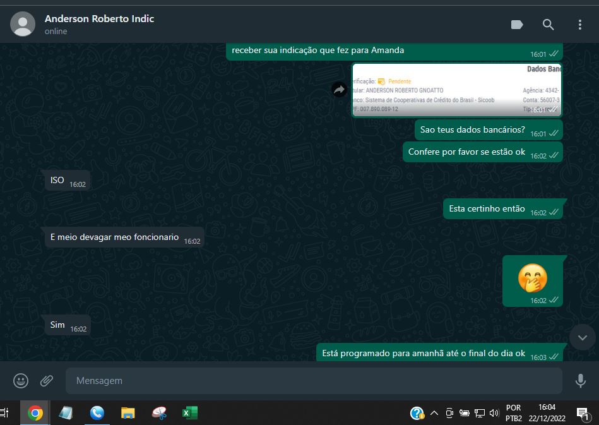Image resolution: width=599 pixels, height=425 pixels.
Task: Open Chrome from the taskbar
Action: pos(35,413)
